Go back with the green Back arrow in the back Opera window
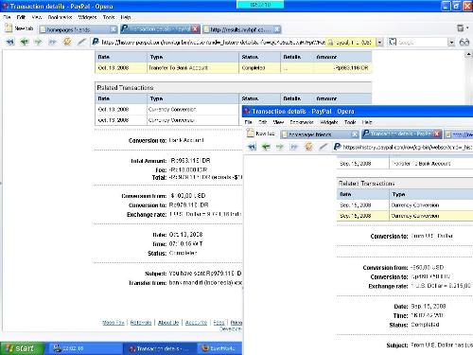Screen dimensions: 473x355 click(25, 42)
